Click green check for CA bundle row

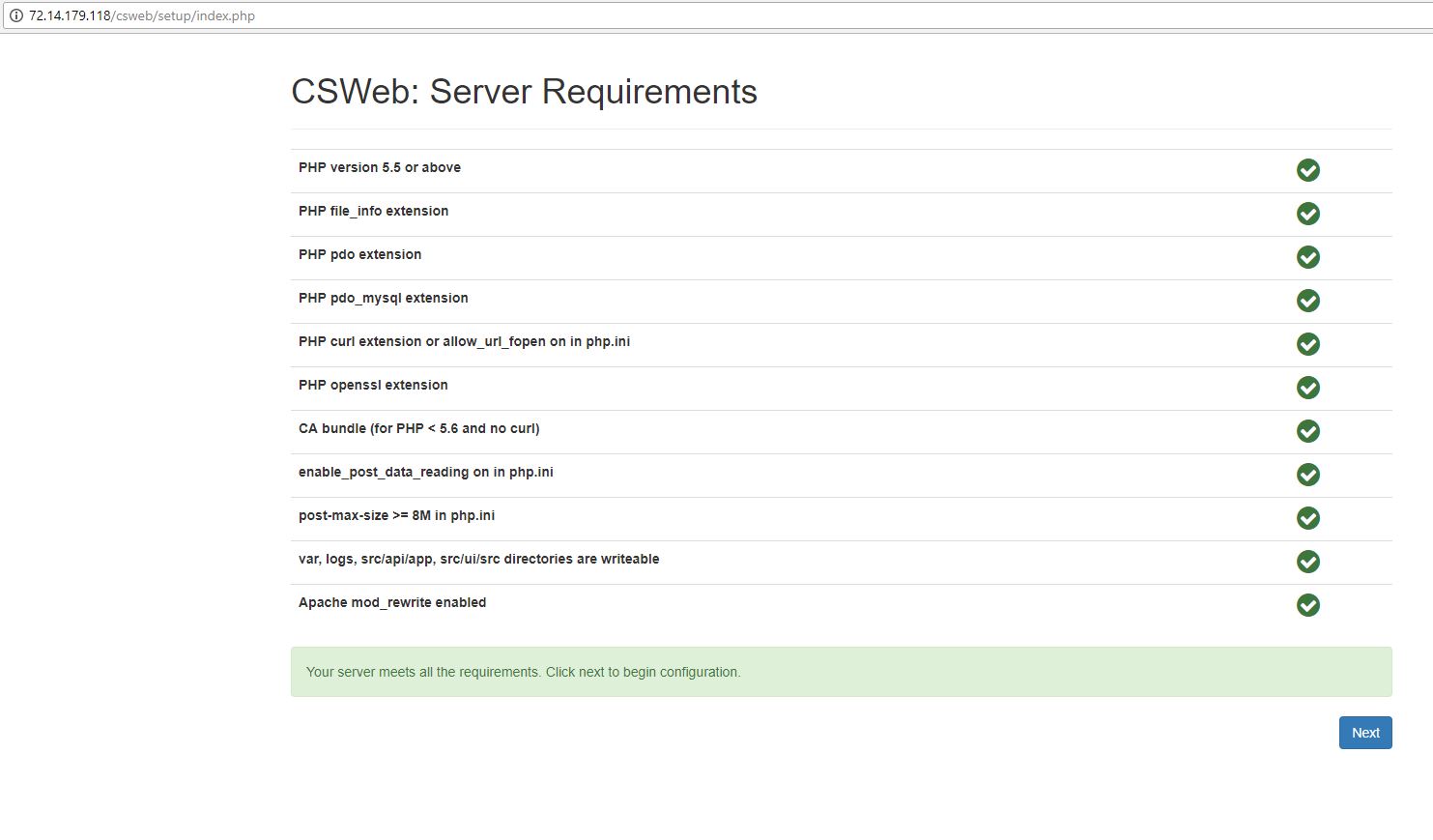click(x=1307, y=431)
